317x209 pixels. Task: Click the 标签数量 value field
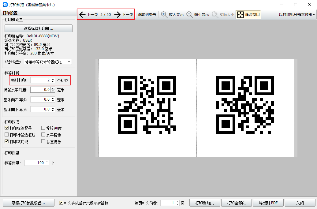click(x=35, y=163)
